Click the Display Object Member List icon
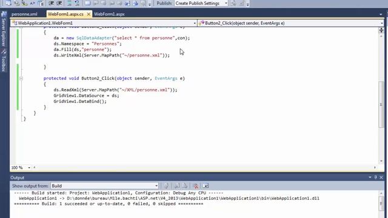The height and width of the screenshot is (218, 388). coord(8,3)
